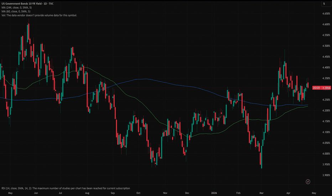Screen dimensions: 332x196
Task: Click the Vol no-volume-data legend message
Action: click(39, 15)
